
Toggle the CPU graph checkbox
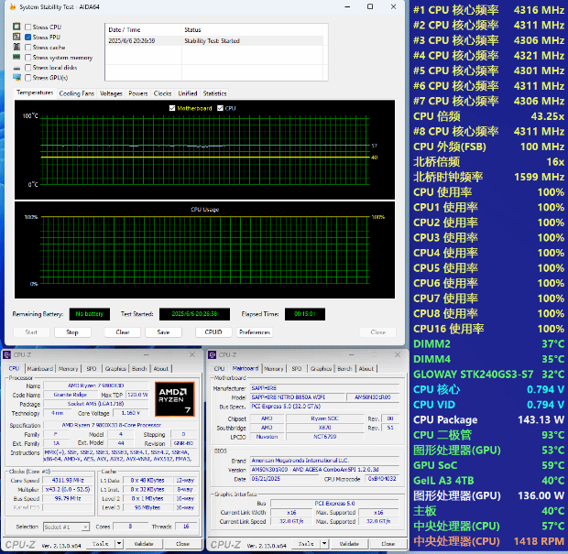220,108
